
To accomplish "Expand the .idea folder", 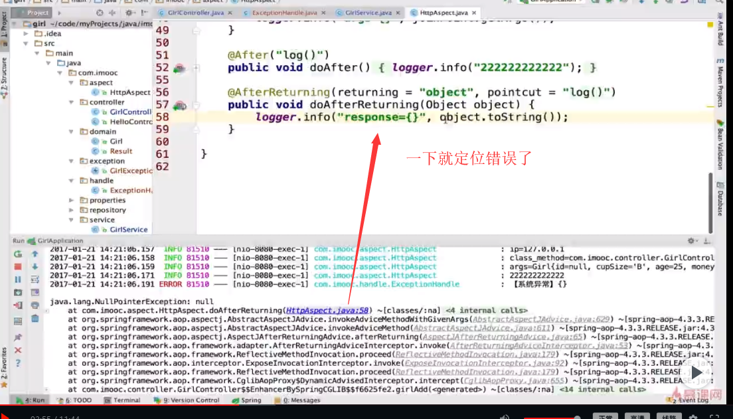I will pyautogui.click(x=26, y=34).
